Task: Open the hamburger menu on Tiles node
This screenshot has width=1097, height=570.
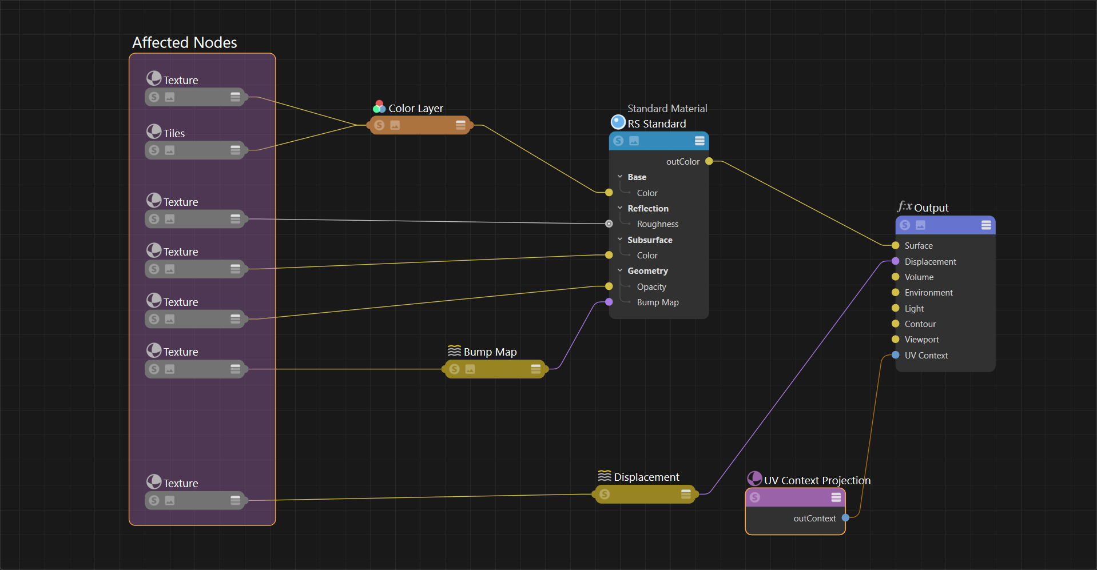Action: coord(235,150)
